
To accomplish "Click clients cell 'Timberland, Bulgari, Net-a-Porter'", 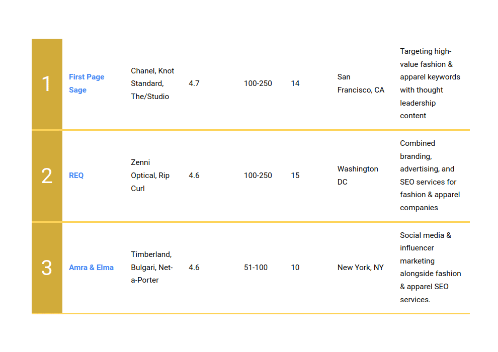I will point(152,267).
